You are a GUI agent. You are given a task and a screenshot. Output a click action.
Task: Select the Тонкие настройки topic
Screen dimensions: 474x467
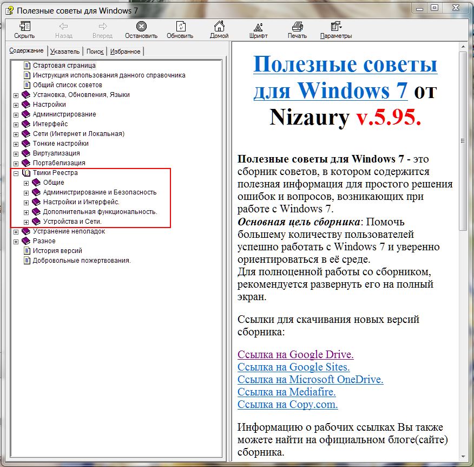point(61,144)
